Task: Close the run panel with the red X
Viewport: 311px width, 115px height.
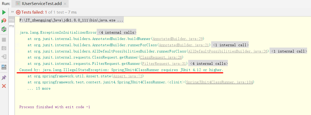Action: [4, 86]
